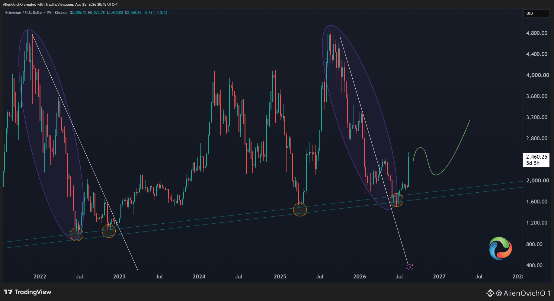Click the close value C2,460.25

tap(133, 13)
